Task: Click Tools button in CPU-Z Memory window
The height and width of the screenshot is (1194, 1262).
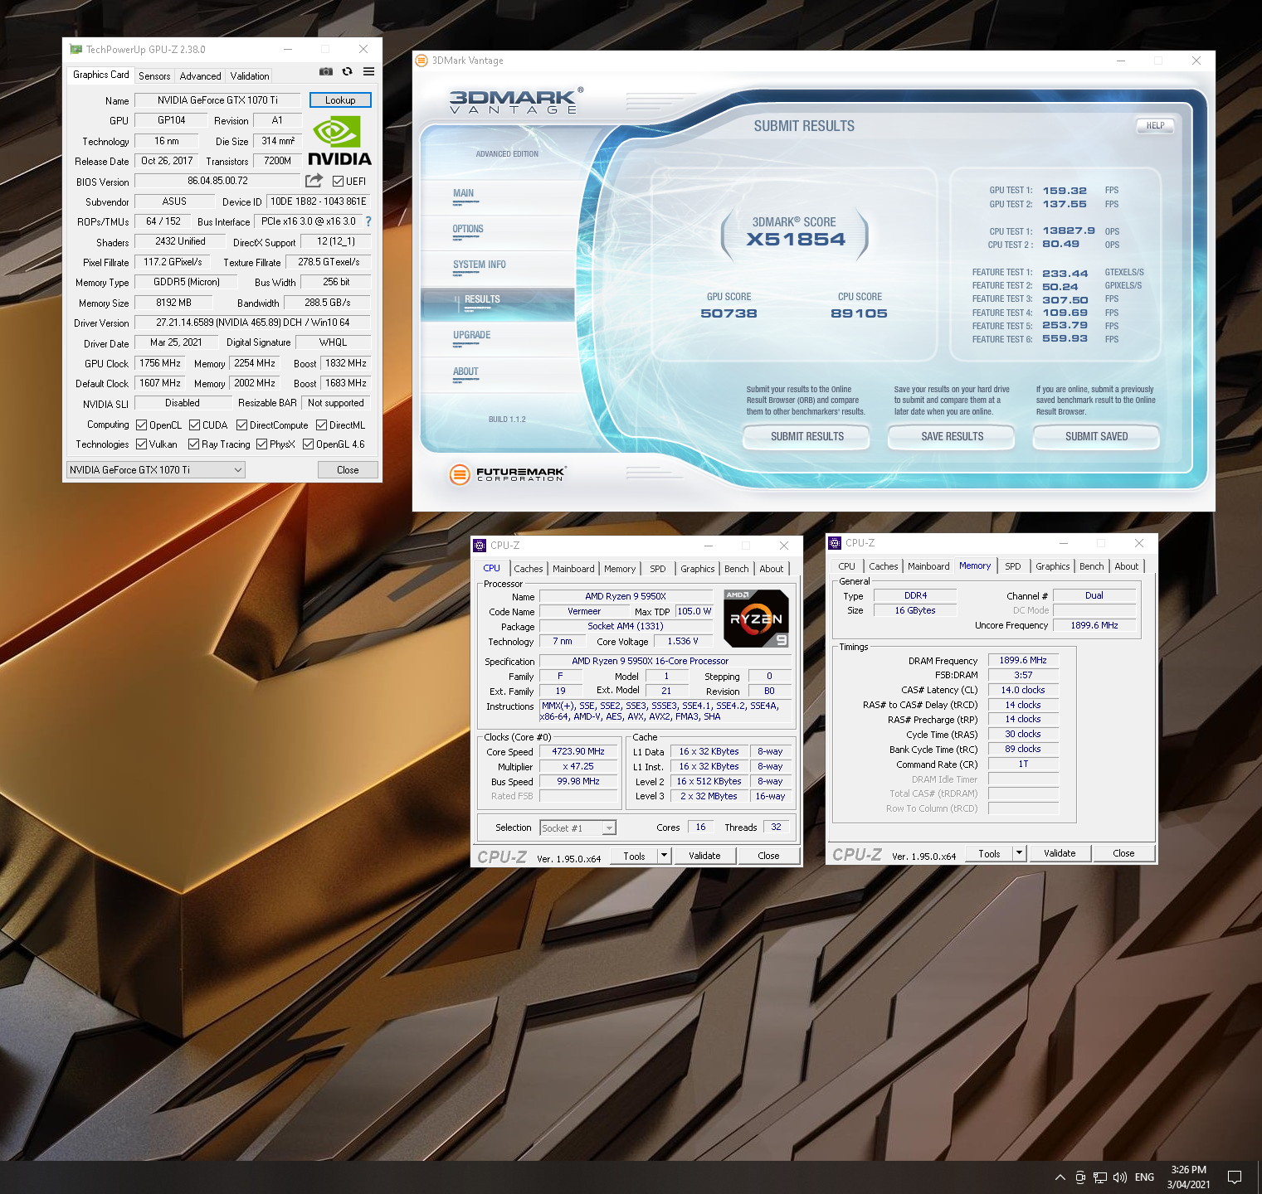Action: [x=989, y=853]
